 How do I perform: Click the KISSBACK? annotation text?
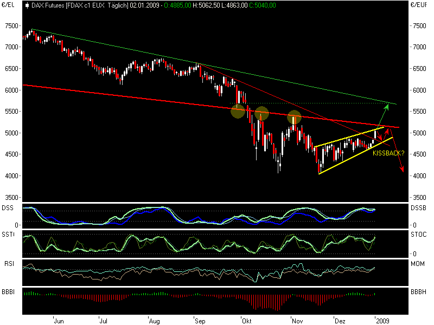387,154
